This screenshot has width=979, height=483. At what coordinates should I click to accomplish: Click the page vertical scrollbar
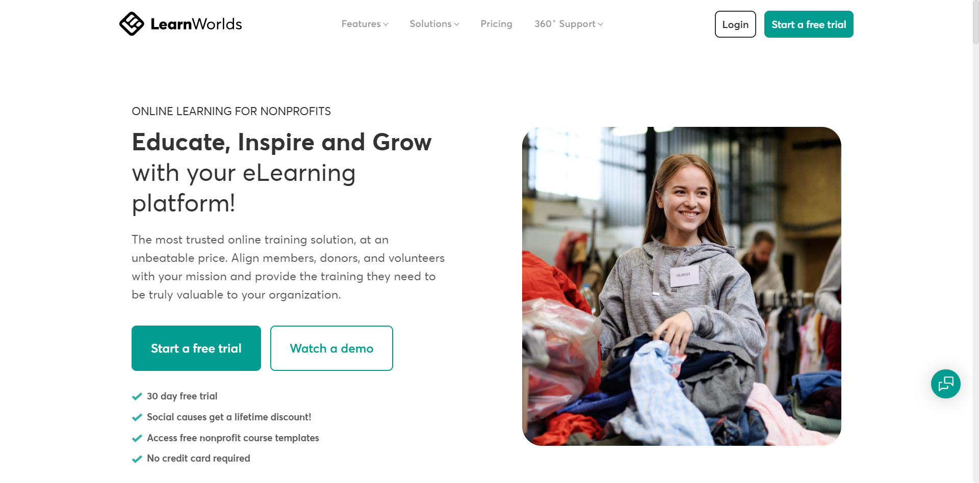point(975,242)
